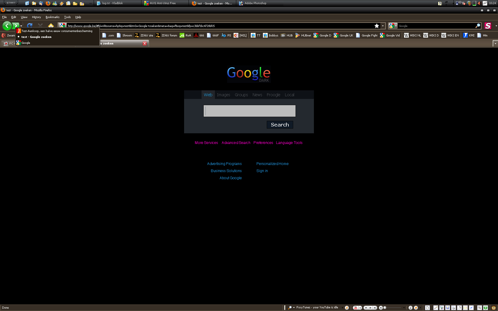498x311 pixels.
Task: Open the KMI bookmark
Action: point(469,35)
